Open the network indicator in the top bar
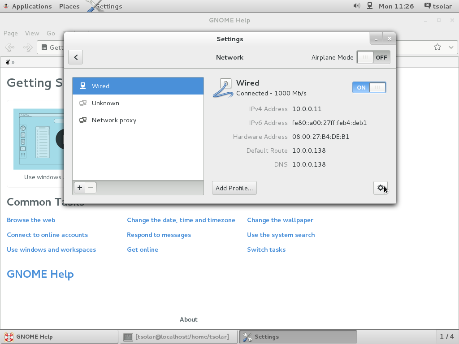Viewport: 459px width, 344px height. pos(370,6)
